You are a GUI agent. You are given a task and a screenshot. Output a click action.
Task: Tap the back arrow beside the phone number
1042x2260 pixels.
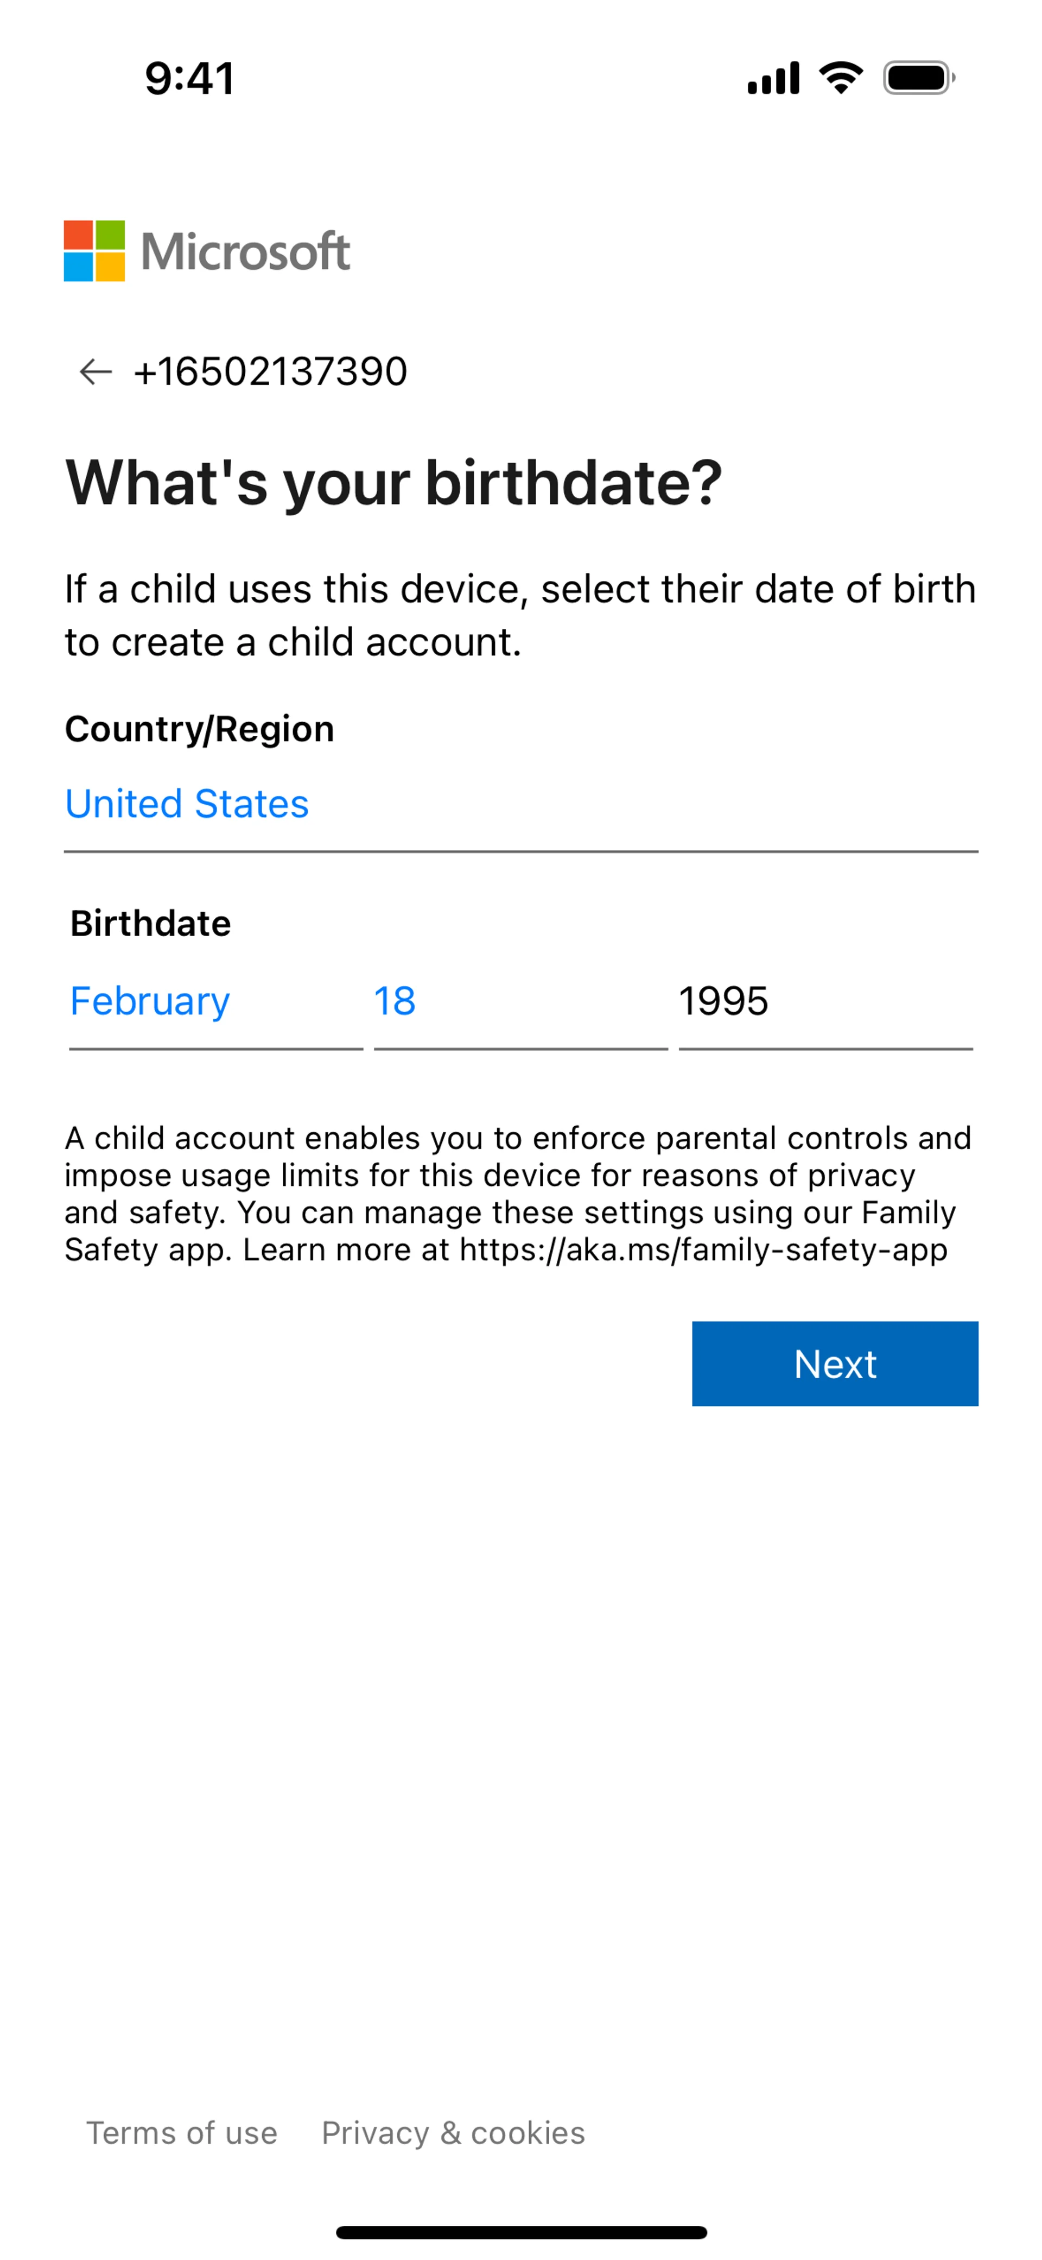(96, 371)
